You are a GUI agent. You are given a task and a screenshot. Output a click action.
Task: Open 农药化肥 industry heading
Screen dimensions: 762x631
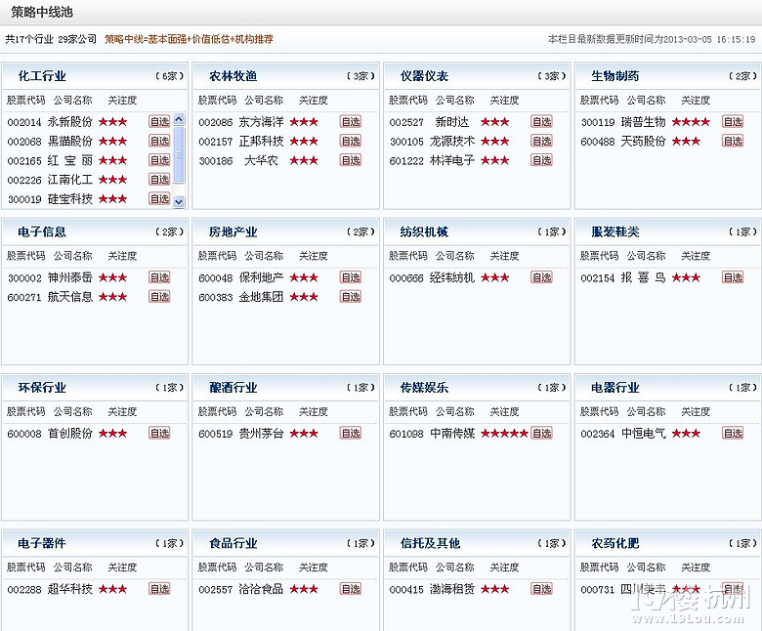(614, 543)
